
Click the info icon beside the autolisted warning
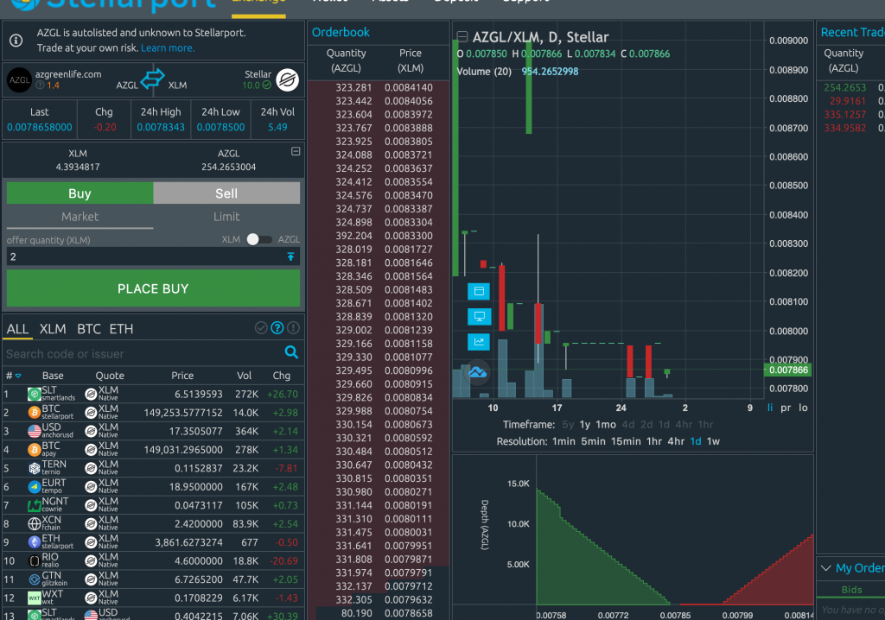16,41
